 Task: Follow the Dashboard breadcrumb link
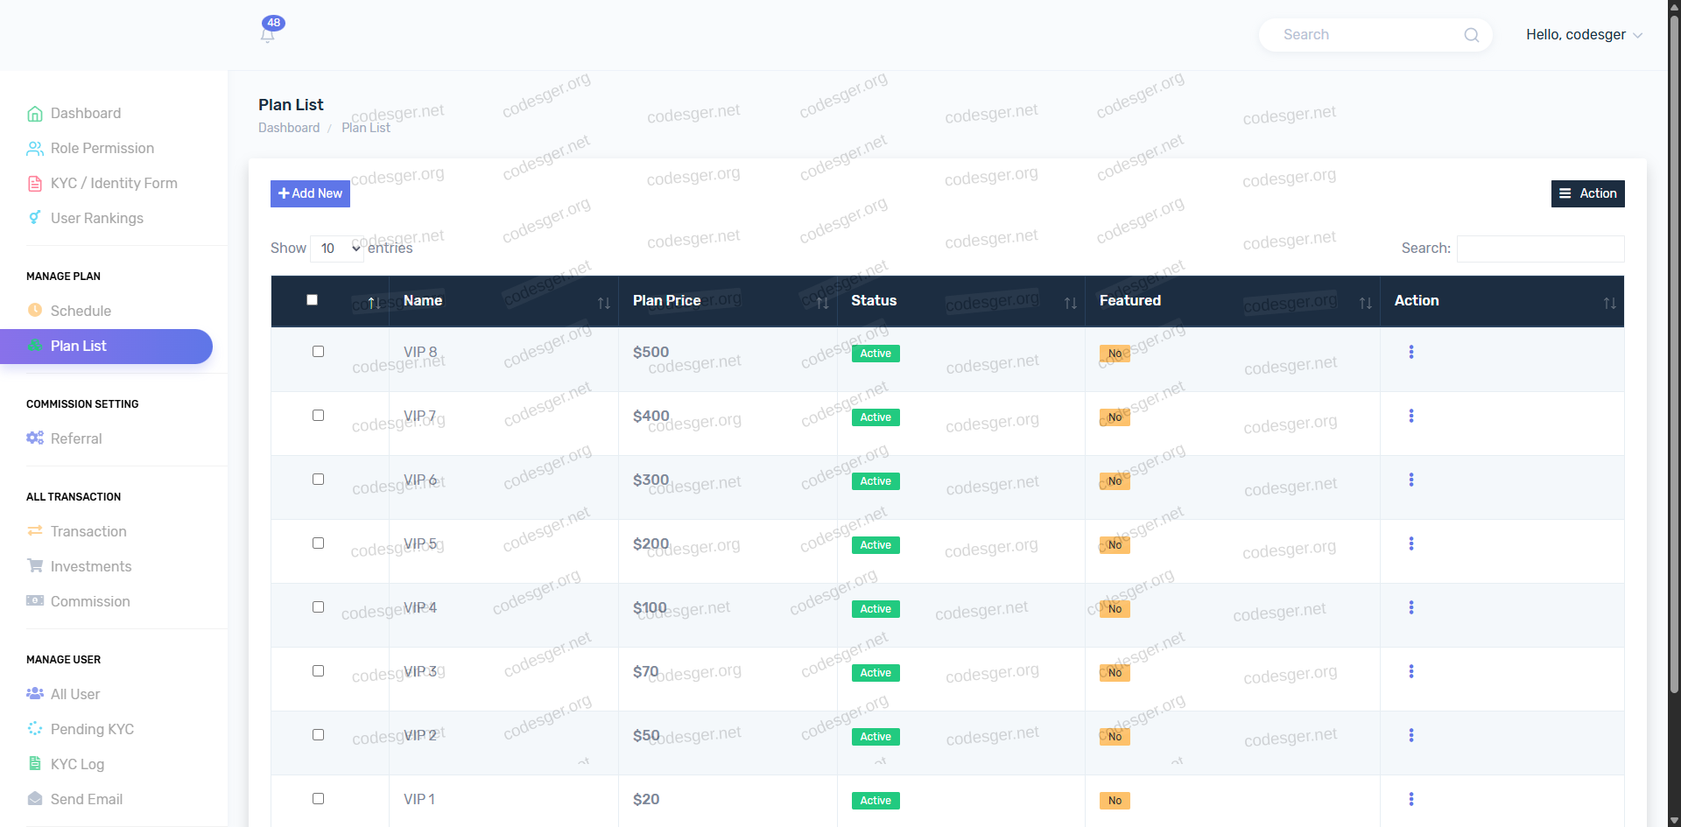(x=289, y=128)
